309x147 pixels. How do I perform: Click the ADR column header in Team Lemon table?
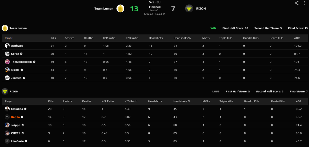(297, 38)
